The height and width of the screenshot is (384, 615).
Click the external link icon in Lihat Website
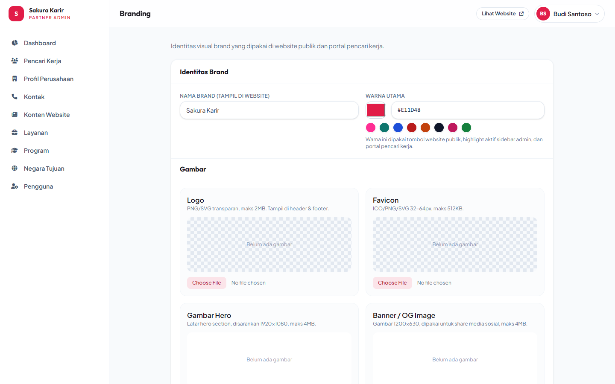tap(521, 14)
